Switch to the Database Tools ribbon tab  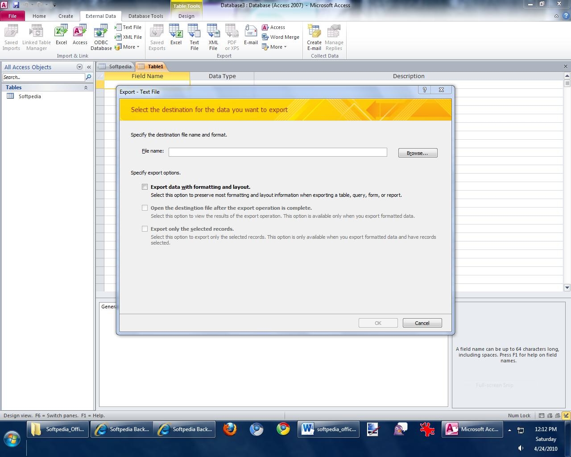pos(146,16)
